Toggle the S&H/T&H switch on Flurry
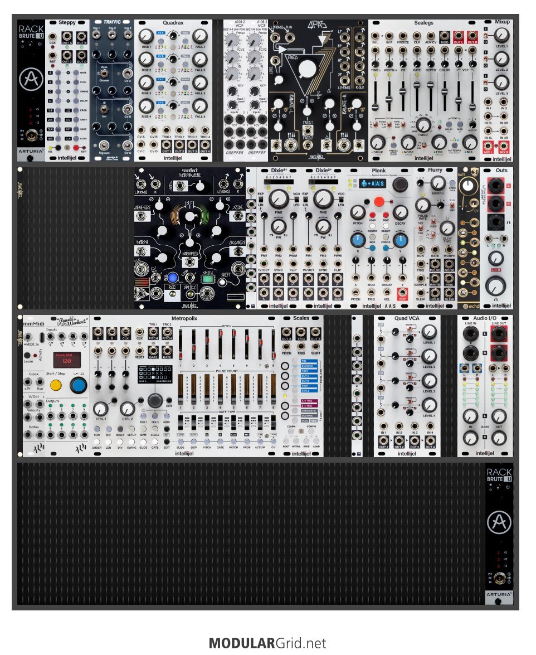Viewport: 536px width, 655px height. coord(421,228)
